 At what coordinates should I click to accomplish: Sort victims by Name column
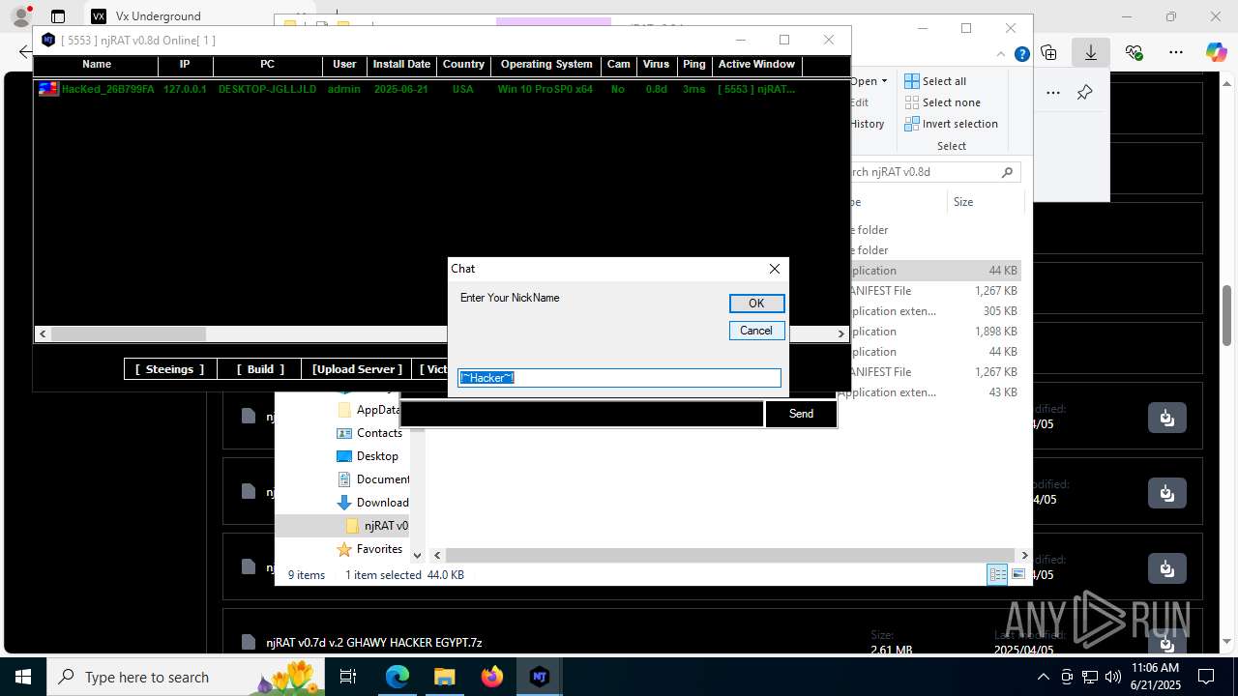pyautogui.click(x=97, y=65)
